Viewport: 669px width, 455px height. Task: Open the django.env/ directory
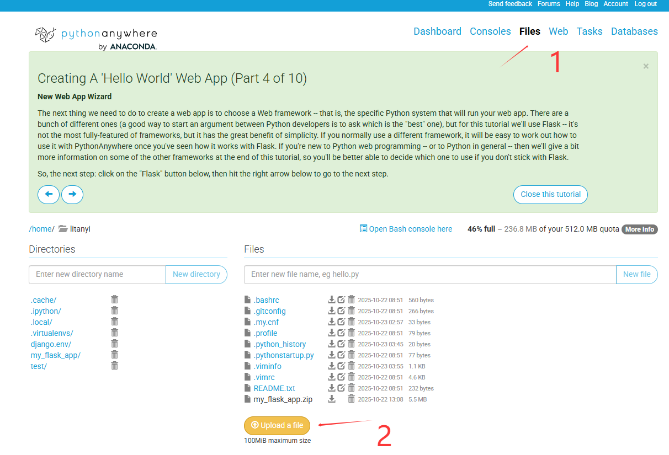point(51,344)
